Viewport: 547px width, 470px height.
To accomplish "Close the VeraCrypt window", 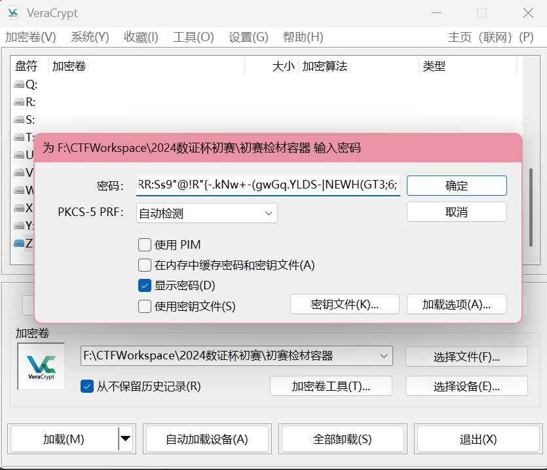I will click(x=528, y=13).
